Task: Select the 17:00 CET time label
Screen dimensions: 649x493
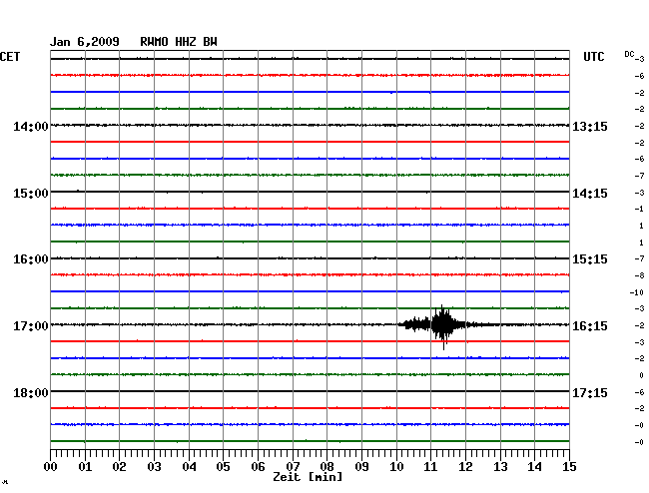Action: pyautogui.click(x=31, y=326)
